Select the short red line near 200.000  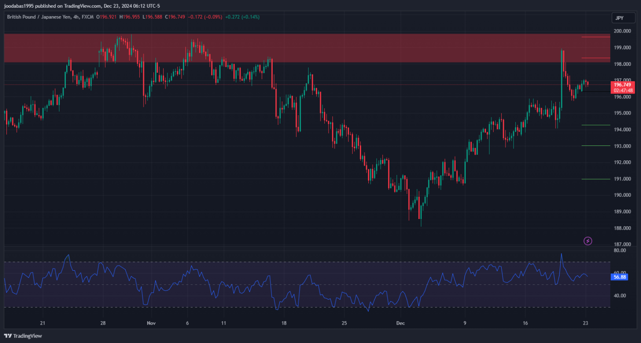596,37
